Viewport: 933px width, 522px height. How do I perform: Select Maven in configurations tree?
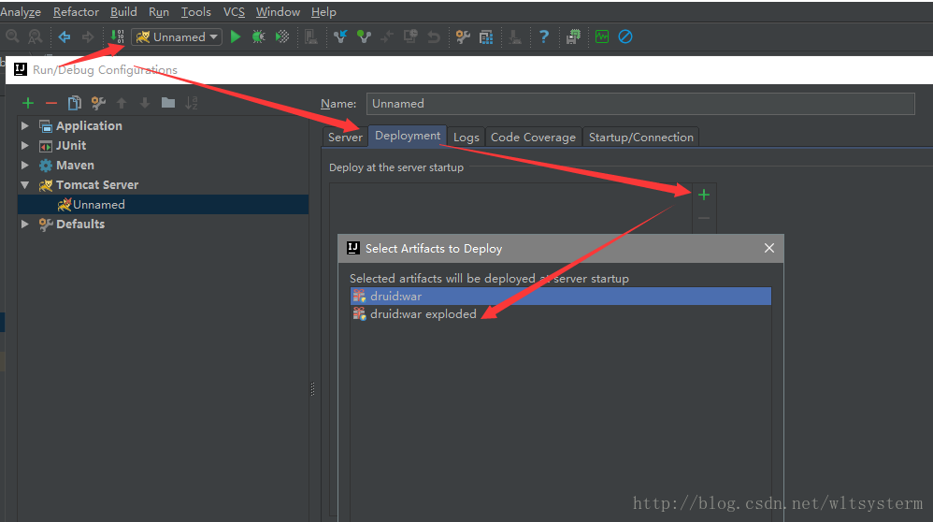coord(75,165)
